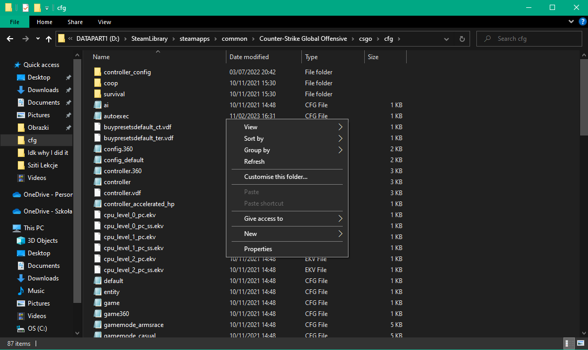
Task: Expand the ribbon with the chevron
Action: [571, 22]
